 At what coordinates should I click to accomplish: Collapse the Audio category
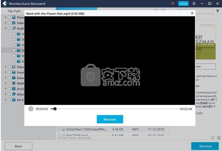click(x=5, y=28)
